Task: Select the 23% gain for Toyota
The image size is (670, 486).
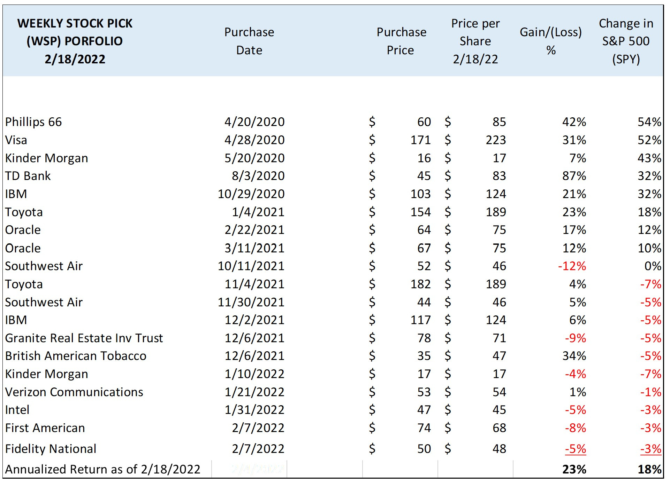Action: click(574, 212)
